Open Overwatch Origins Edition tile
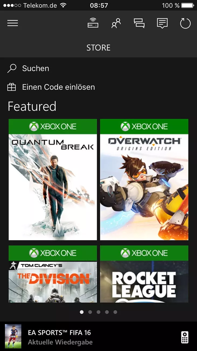 [144, 180]
